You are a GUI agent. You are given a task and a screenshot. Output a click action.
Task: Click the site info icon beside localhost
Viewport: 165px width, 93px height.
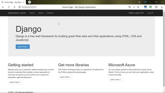pos(20,7)
